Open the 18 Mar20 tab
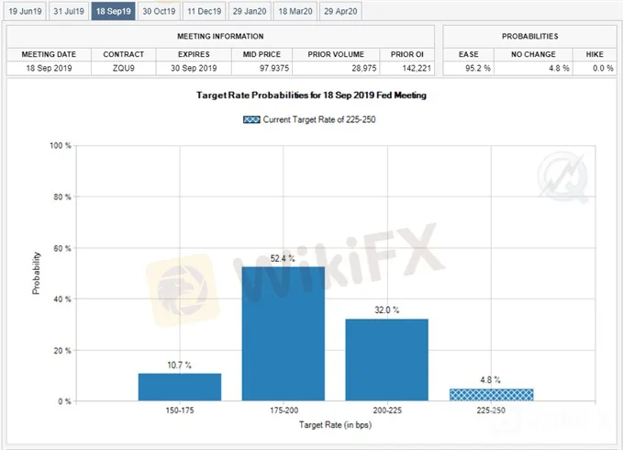 click(295, 11)
